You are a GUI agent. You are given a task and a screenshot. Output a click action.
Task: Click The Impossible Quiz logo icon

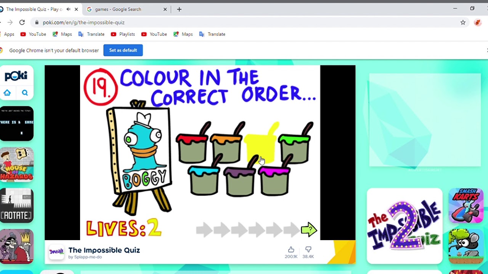point(56,252)
